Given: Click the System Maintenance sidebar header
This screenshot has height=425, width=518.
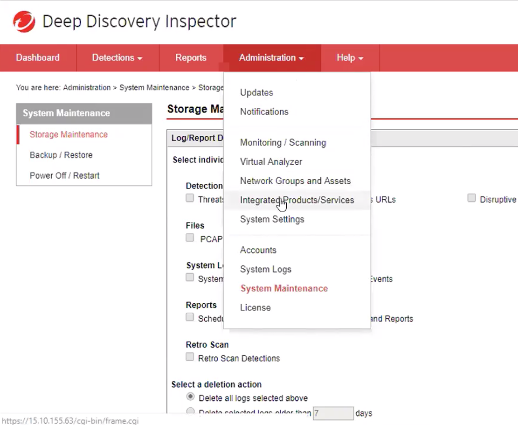Looking at the screenshot, I should (84, 113).
